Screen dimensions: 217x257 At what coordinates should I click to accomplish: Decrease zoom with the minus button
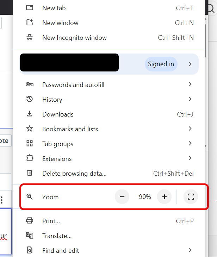122,197
